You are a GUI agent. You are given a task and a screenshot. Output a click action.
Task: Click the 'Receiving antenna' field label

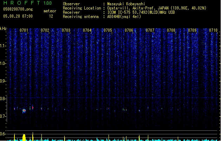(81, 17)
